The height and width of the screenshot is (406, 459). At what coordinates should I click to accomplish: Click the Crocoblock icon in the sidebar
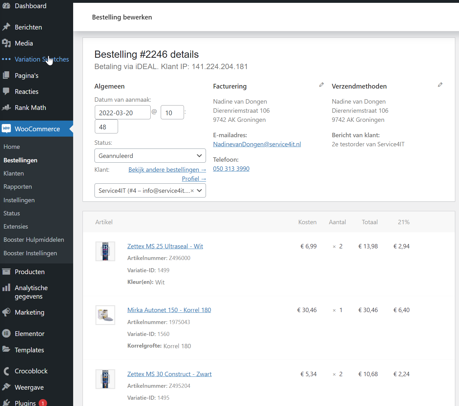click(6, 371)
